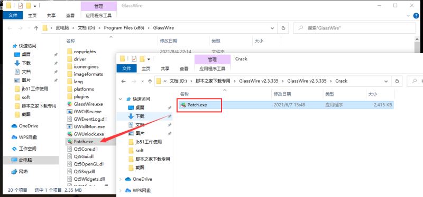Viewport: 423px width, 197px height.
Task: Sort by 名称 column in GlassWire window
Action: (71, 41)
